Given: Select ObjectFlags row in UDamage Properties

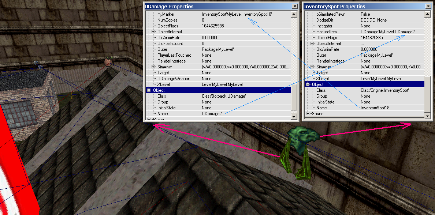Looking at the screenshot, I should tap(218, 26).
